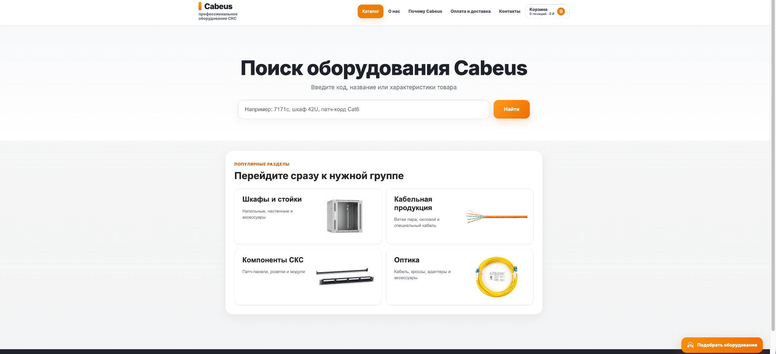
Task: Focus the equipment search input field
Action: pyautogui.click(x=364, y=109)
